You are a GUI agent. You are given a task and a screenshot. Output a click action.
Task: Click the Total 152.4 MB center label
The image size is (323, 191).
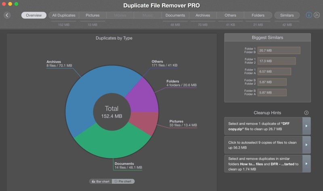point(112,112)
